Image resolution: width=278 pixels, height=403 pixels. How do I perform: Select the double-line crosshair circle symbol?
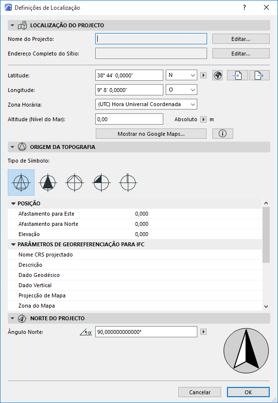coord(128,183)
